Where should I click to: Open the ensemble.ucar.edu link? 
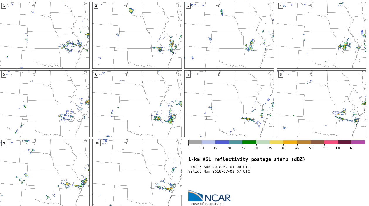208,204
